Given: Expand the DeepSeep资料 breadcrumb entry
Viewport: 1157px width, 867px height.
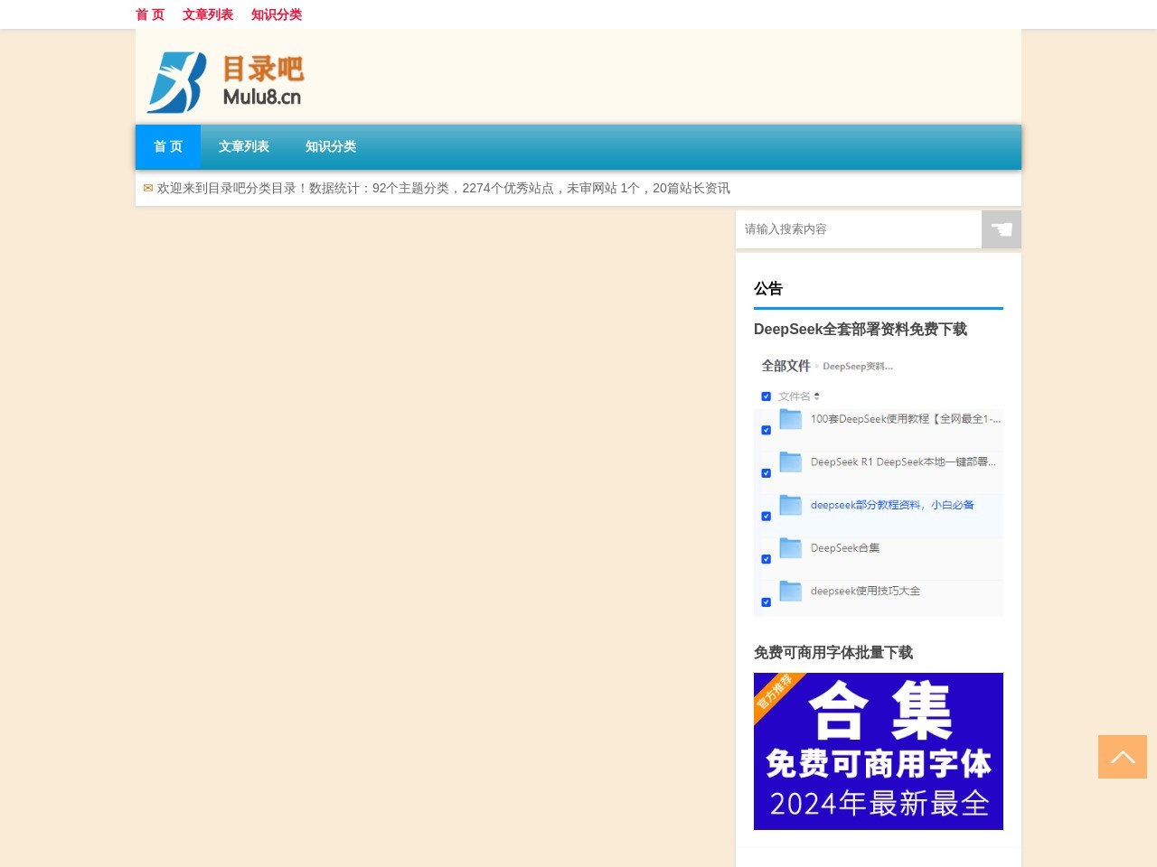Looking at the screenshot, I should click(x=857, y=367).
